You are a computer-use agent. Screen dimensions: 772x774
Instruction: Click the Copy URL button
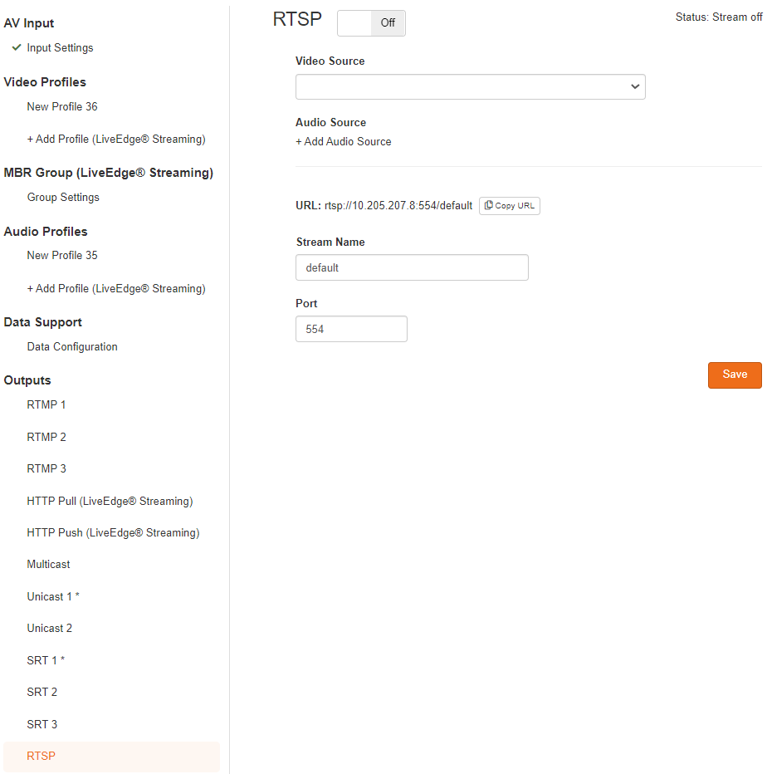(509, 206)
